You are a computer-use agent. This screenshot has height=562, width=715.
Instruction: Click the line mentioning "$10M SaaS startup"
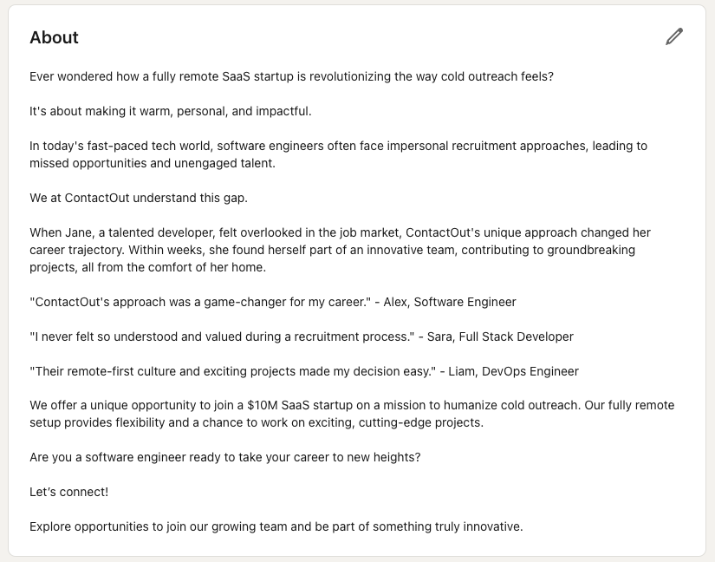pyautogui.click(x=351, y=405)
